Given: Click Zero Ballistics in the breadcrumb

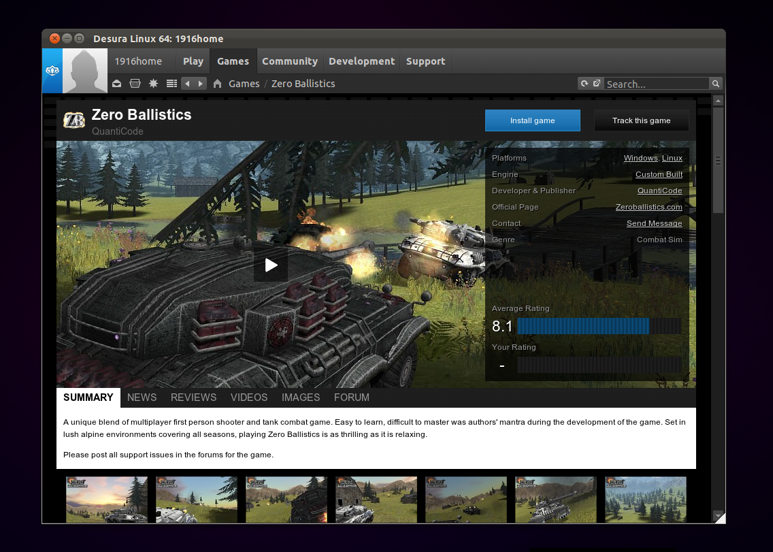Looking at the screenshot, I should point(303,84).
